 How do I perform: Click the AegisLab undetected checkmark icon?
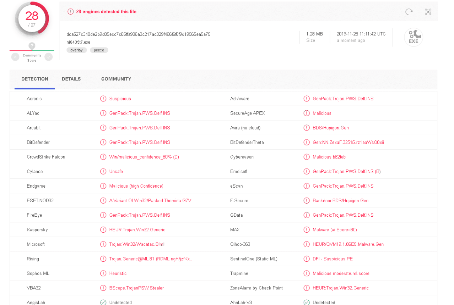(103, 303)
